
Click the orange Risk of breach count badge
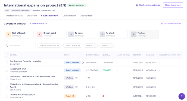pos(8,34)
